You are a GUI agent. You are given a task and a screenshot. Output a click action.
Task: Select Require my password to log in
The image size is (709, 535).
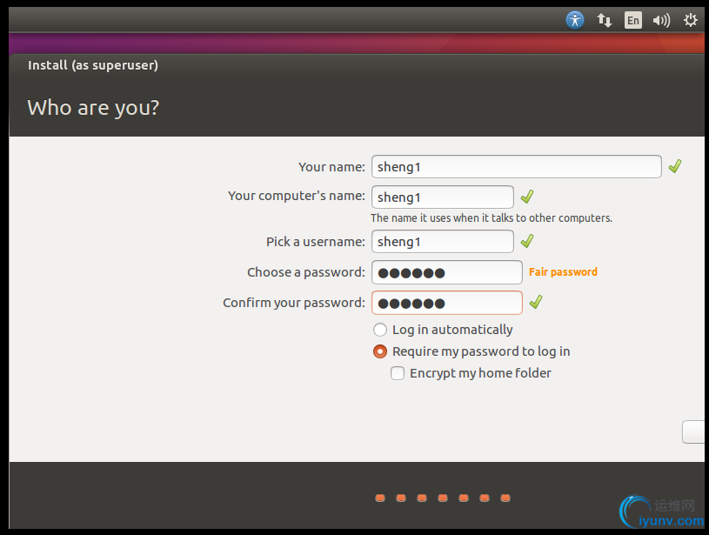(x=472, y=351)
